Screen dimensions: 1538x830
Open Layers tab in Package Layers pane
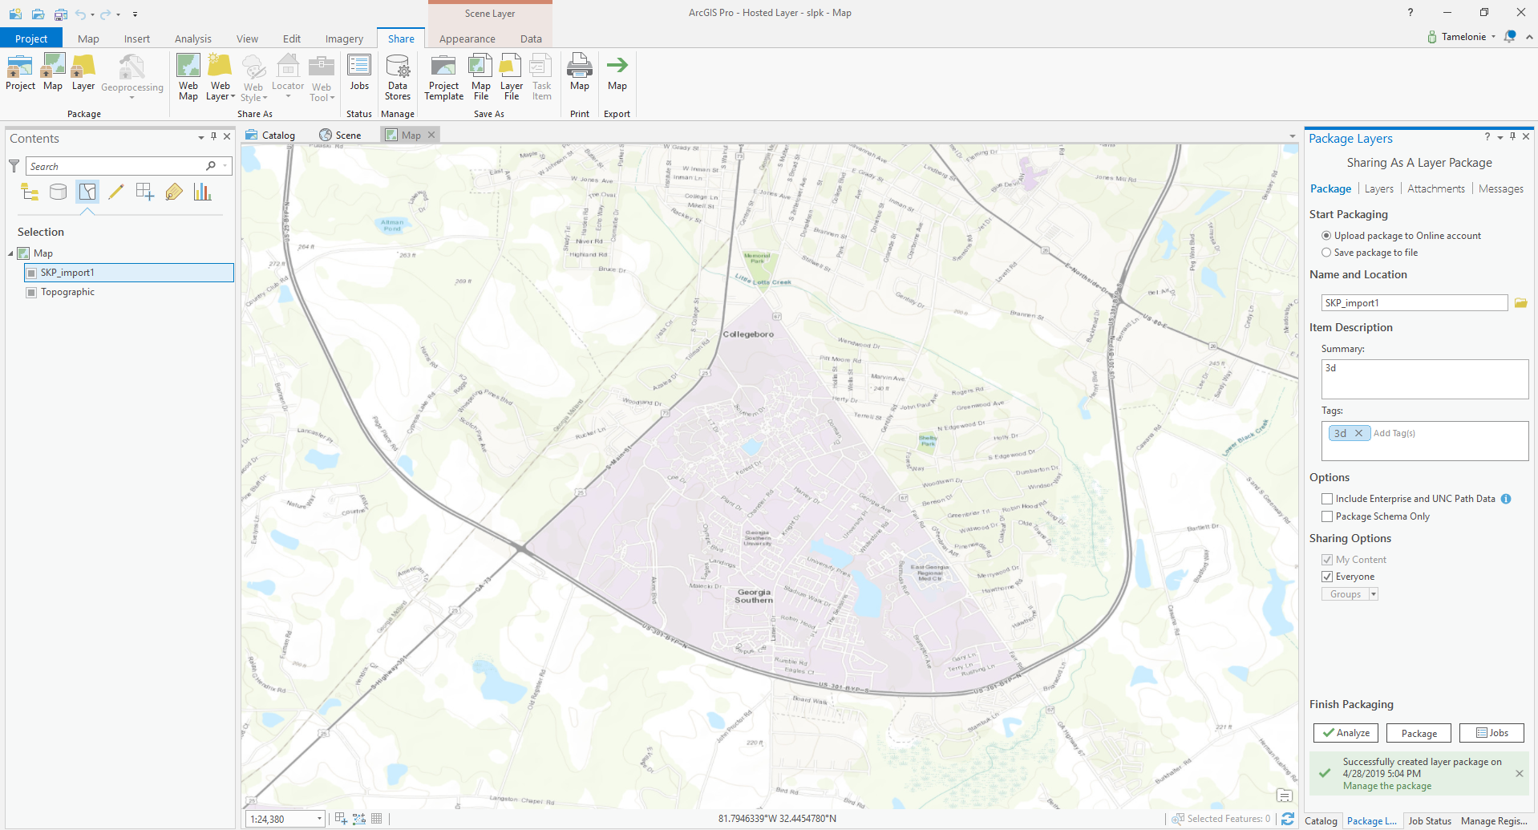1379,189
